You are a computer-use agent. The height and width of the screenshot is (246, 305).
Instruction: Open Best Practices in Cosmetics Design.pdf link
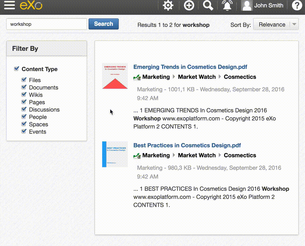click(x=187, y=145)
